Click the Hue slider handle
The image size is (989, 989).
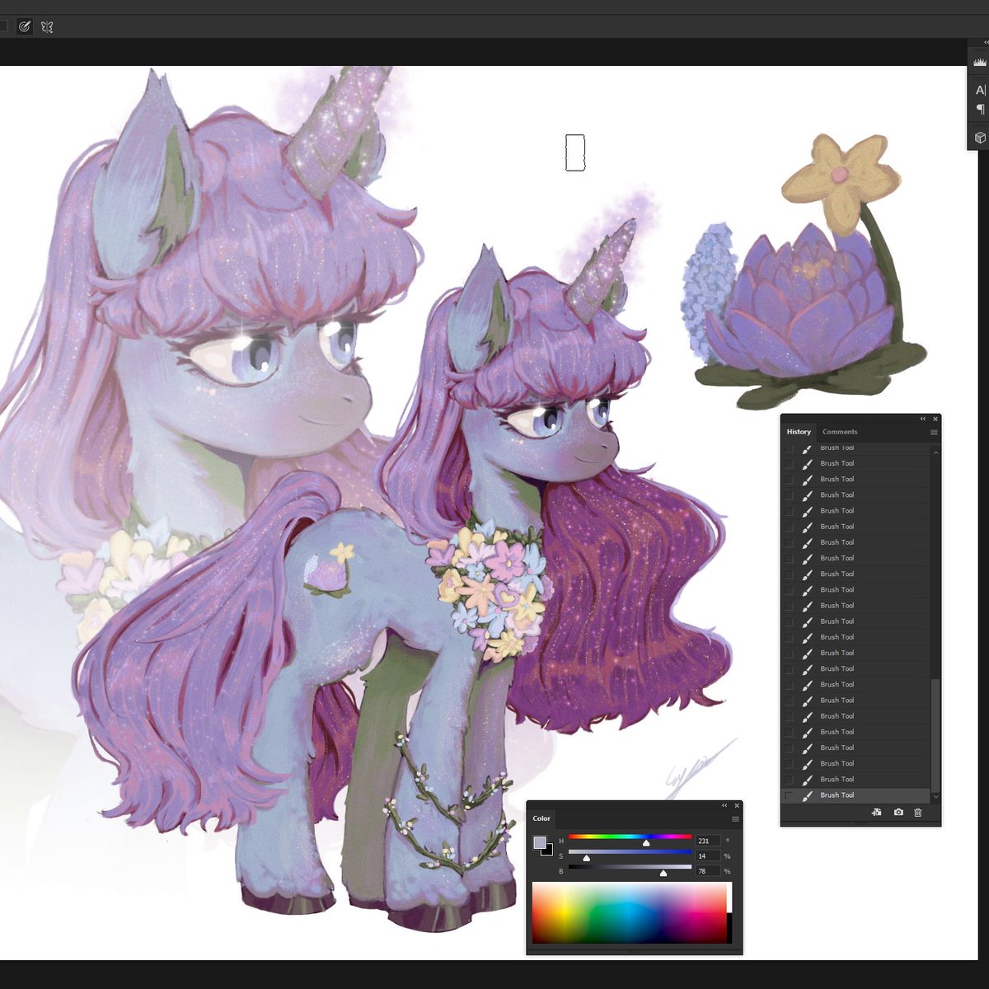point(646,843)
